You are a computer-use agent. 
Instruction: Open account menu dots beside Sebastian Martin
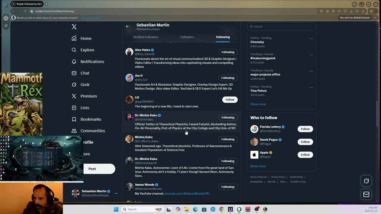click(x=116, y=193)
